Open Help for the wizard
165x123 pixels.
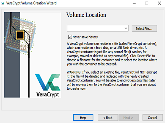(83, 118)
